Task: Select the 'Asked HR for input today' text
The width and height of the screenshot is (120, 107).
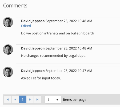Action: point(41,78)
